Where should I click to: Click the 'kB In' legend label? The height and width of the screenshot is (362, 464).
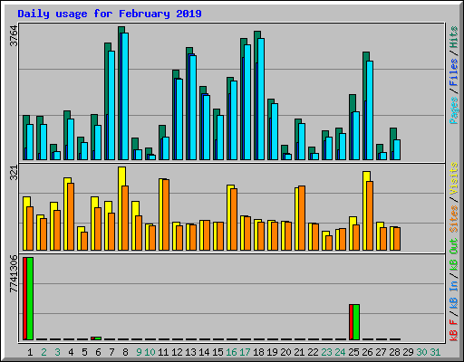pos(454,294)
